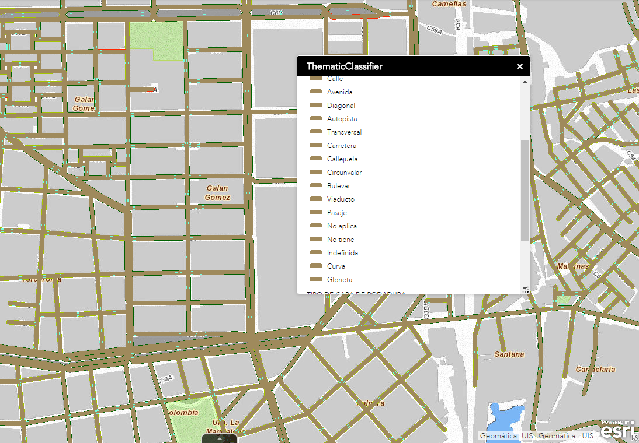Screen dimensions: 639x443
Task: Select the Circunvalar legend entry text
Action: pos(344,173)
